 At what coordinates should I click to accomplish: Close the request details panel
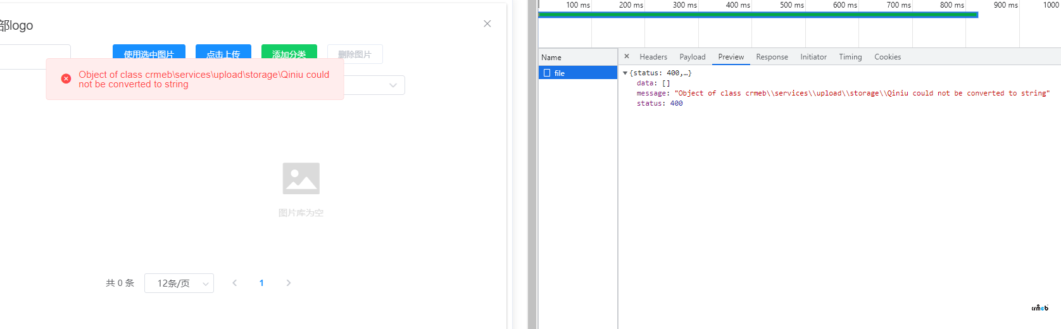click(x=627, y=56)
